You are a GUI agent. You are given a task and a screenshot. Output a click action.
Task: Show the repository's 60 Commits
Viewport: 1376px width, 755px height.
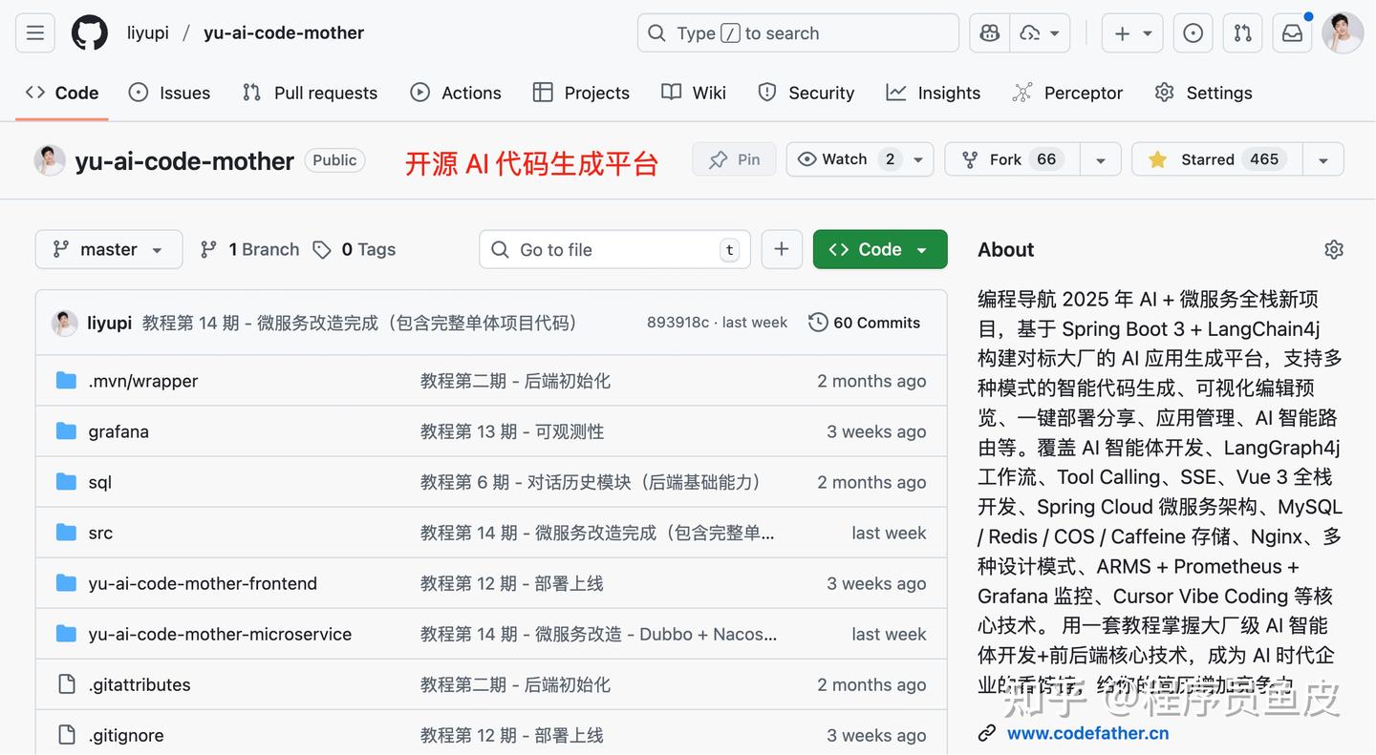click(x=875, y=323)
